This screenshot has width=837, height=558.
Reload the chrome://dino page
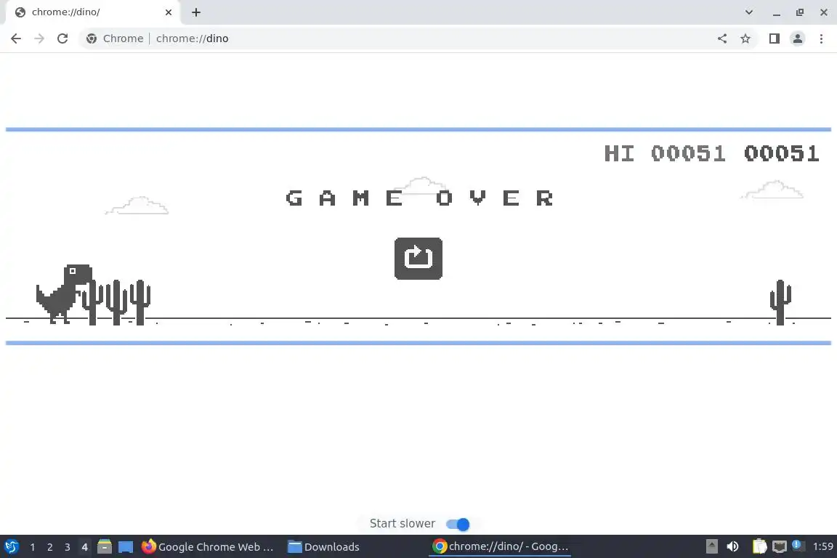62,39
